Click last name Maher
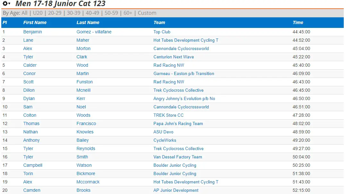 [83, 40]
